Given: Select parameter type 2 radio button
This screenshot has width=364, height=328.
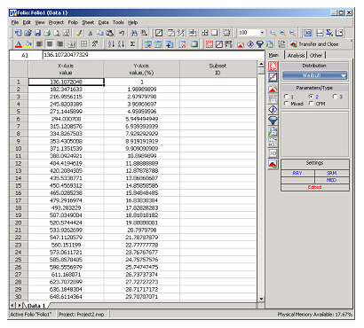Looking at the screenshot, I should (x=311, y=97).
